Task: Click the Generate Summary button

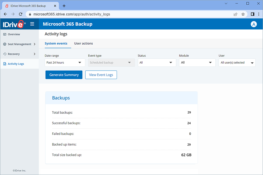Action: tap(64, 75)
